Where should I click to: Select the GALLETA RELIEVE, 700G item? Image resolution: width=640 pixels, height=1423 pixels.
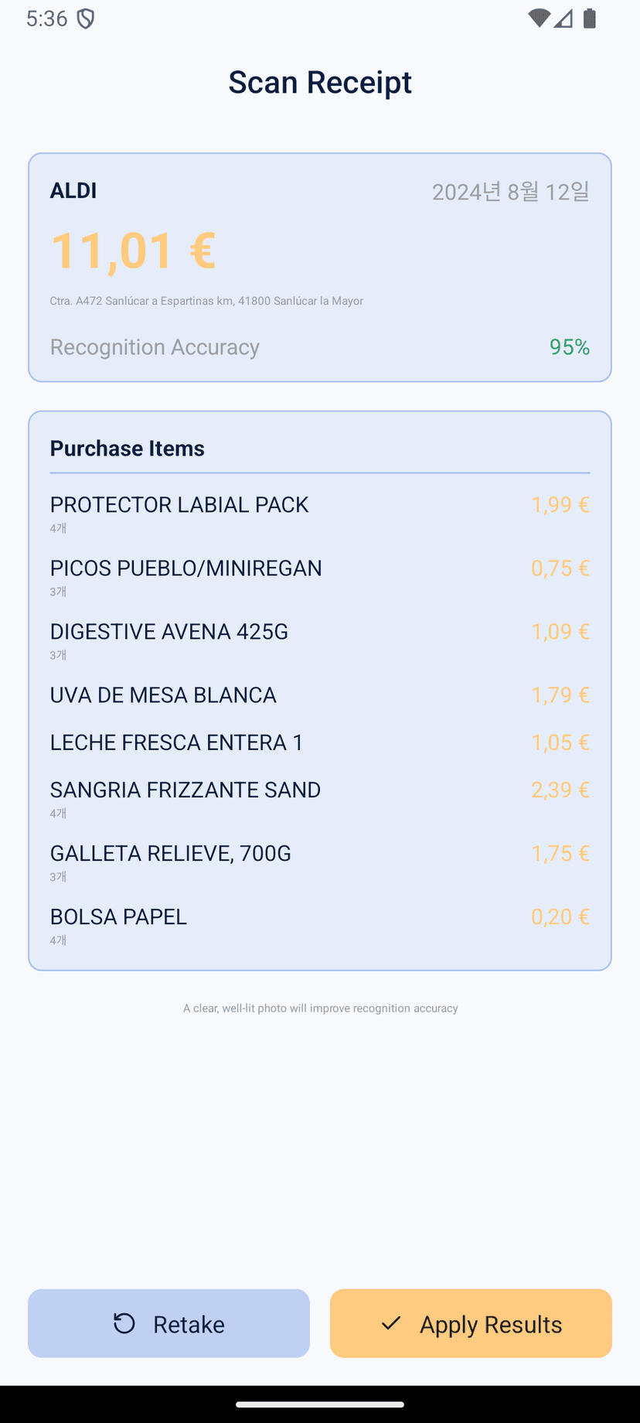[320, 862]
